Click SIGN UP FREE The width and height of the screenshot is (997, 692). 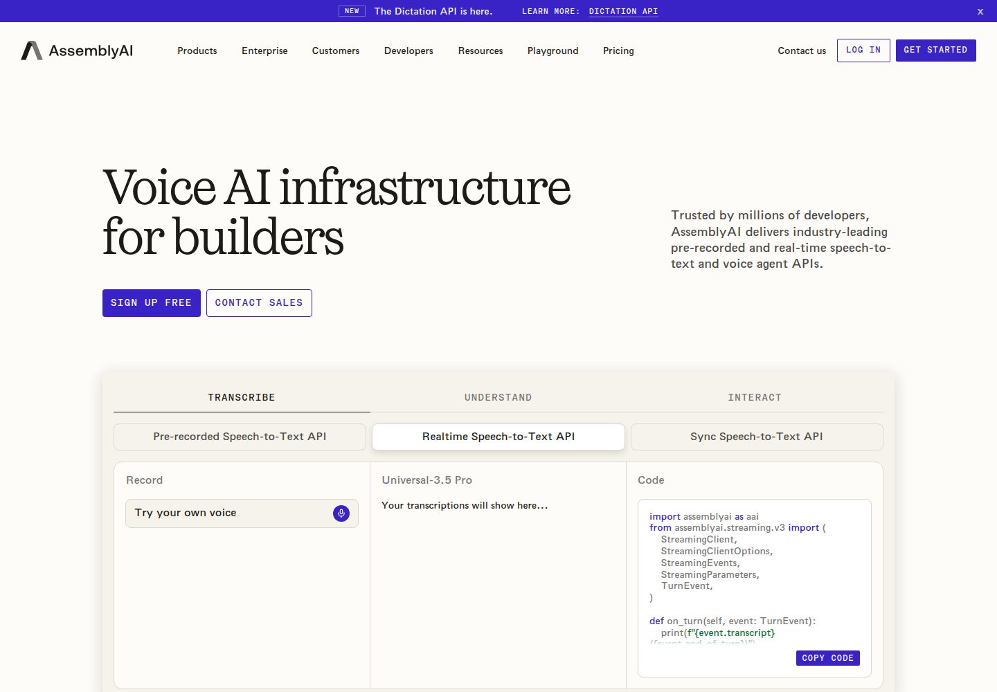tap(152, 303)
